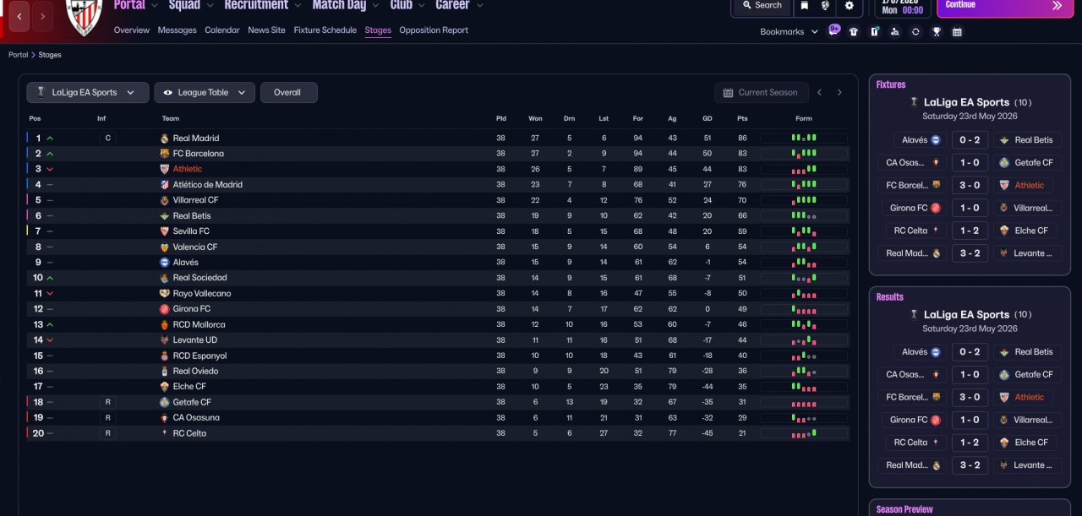Open settings gear in top bar
This screenshot has width=1082, height=516.
pos(849,5)
